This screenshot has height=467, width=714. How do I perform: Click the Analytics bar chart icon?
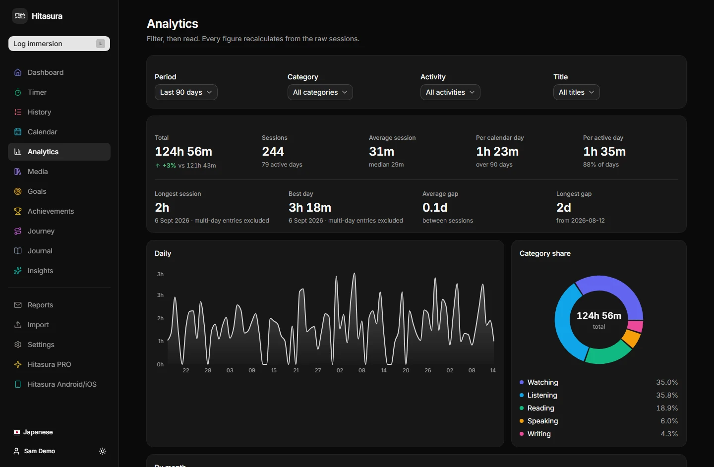(18, 152)
